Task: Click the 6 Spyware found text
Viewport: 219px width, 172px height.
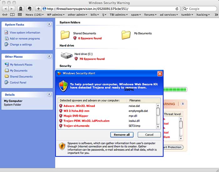Action: (x=90, y=38)
